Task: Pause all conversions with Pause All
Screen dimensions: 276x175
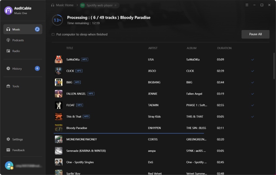Action: 255,34
